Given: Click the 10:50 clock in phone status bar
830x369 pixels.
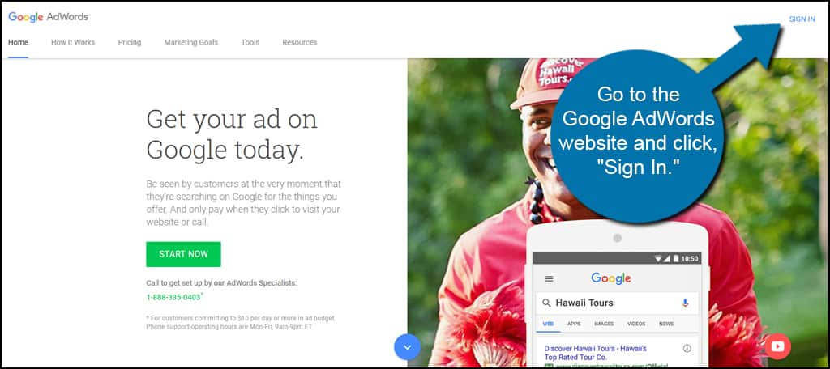Looking at the screenshot, I should point(689,258).
